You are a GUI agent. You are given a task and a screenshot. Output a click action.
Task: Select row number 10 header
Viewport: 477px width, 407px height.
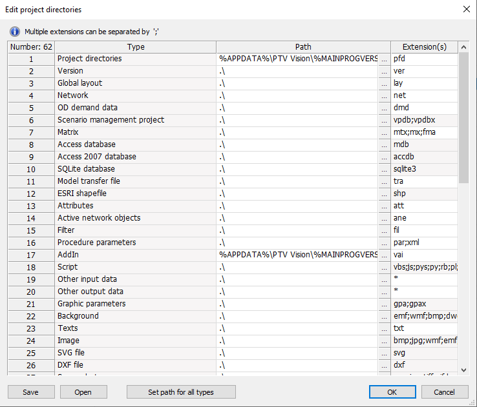[x=31, y=169]
